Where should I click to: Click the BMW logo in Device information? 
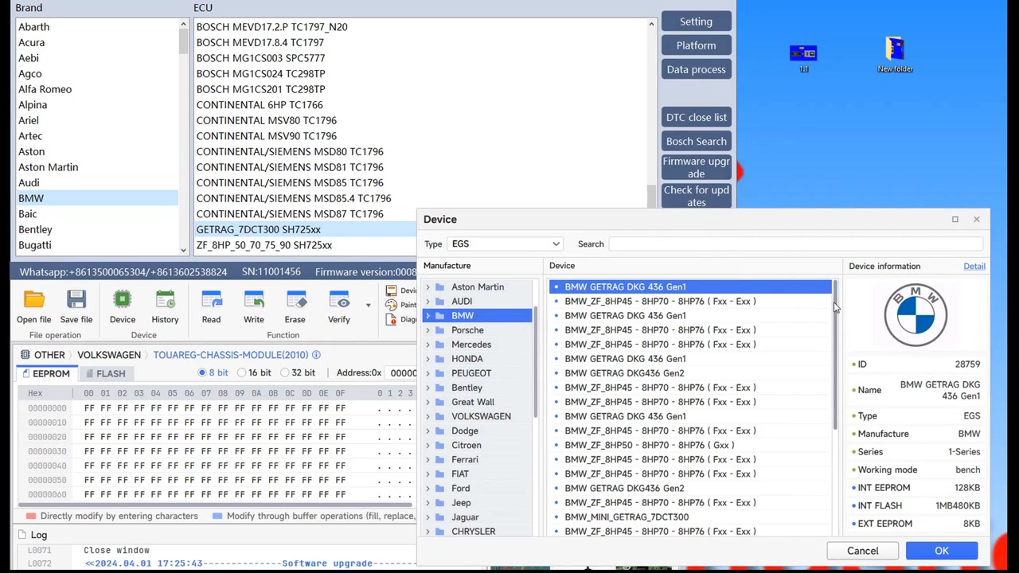916,315
